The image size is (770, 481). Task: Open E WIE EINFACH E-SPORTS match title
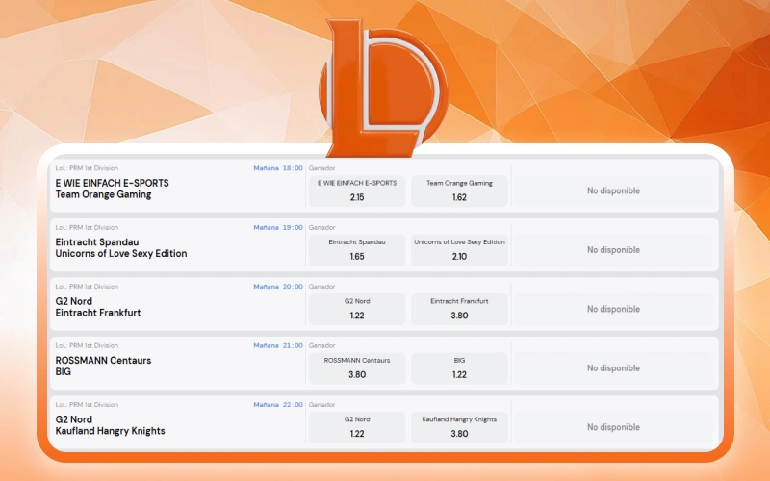pyautogui.click(x=112, y=183)
